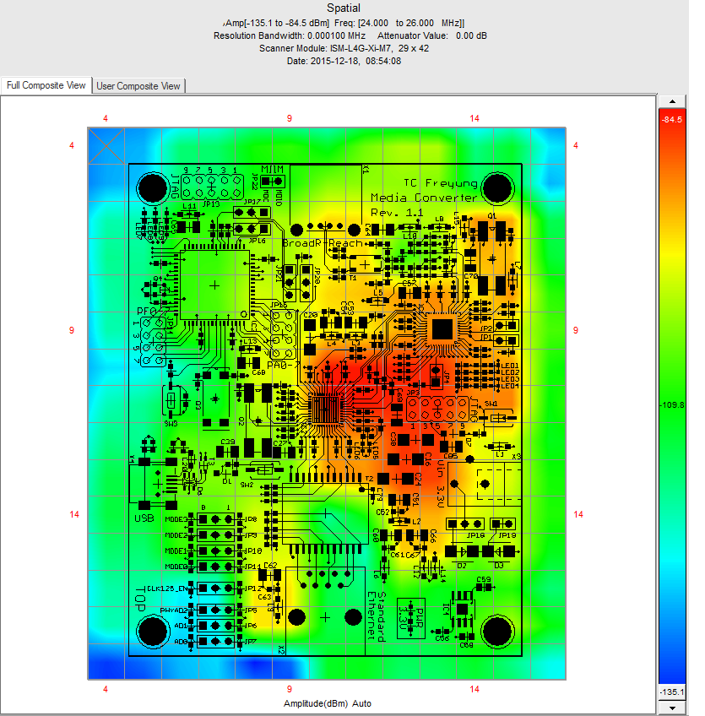Click the bottom-left mounting hole on the PCB
Image resolution: width=705 pixels, height=716 pixels.
[x=154, y=630]
